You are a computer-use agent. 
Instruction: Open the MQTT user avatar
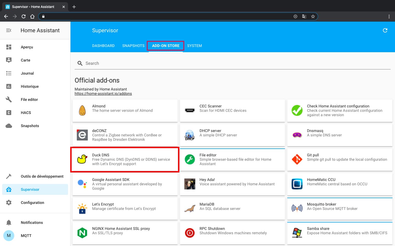(9, 236)
